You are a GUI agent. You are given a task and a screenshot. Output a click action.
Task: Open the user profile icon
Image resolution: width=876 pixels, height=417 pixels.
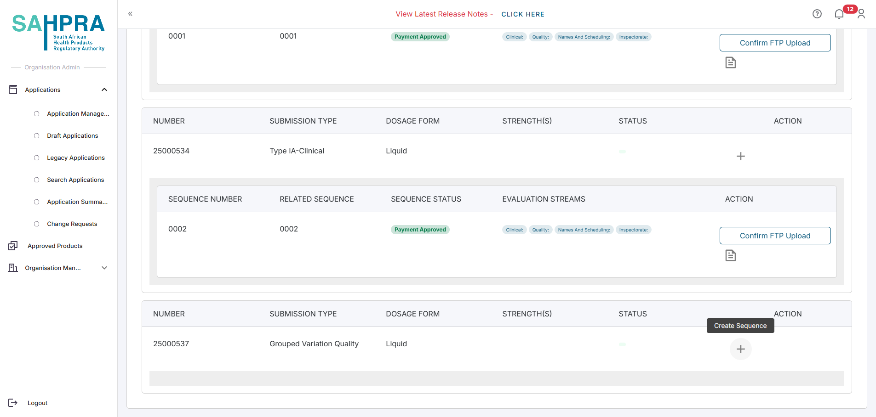coord(861,14)
